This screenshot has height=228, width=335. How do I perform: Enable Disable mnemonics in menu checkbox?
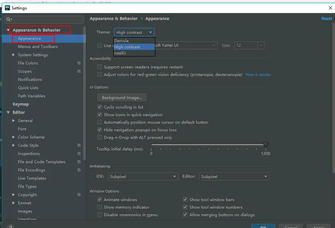coord(100,215)
